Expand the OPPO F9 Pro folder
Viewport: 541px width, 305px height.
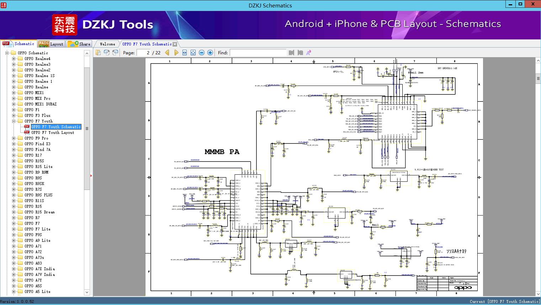pos(14,138)
